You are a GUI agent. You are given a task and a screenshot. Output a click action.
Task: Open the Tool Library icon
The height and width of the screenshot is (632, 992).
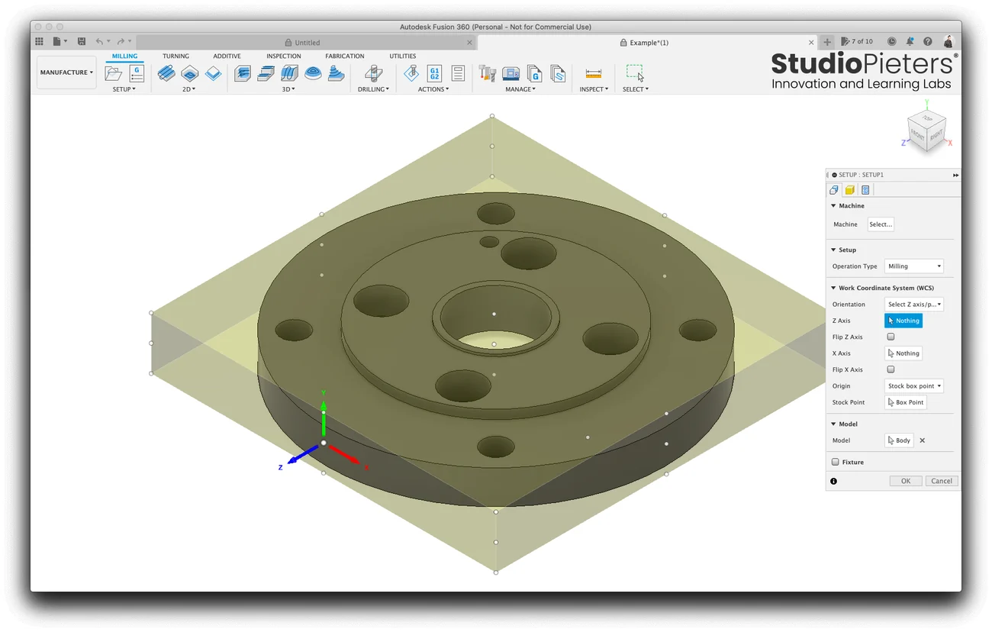tap(487, 73)
